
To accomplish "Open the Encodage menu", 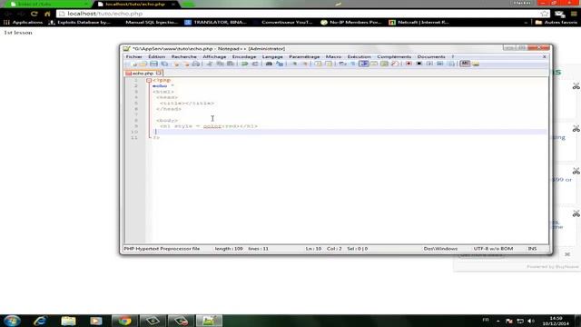I will click(x=244, y=56).
